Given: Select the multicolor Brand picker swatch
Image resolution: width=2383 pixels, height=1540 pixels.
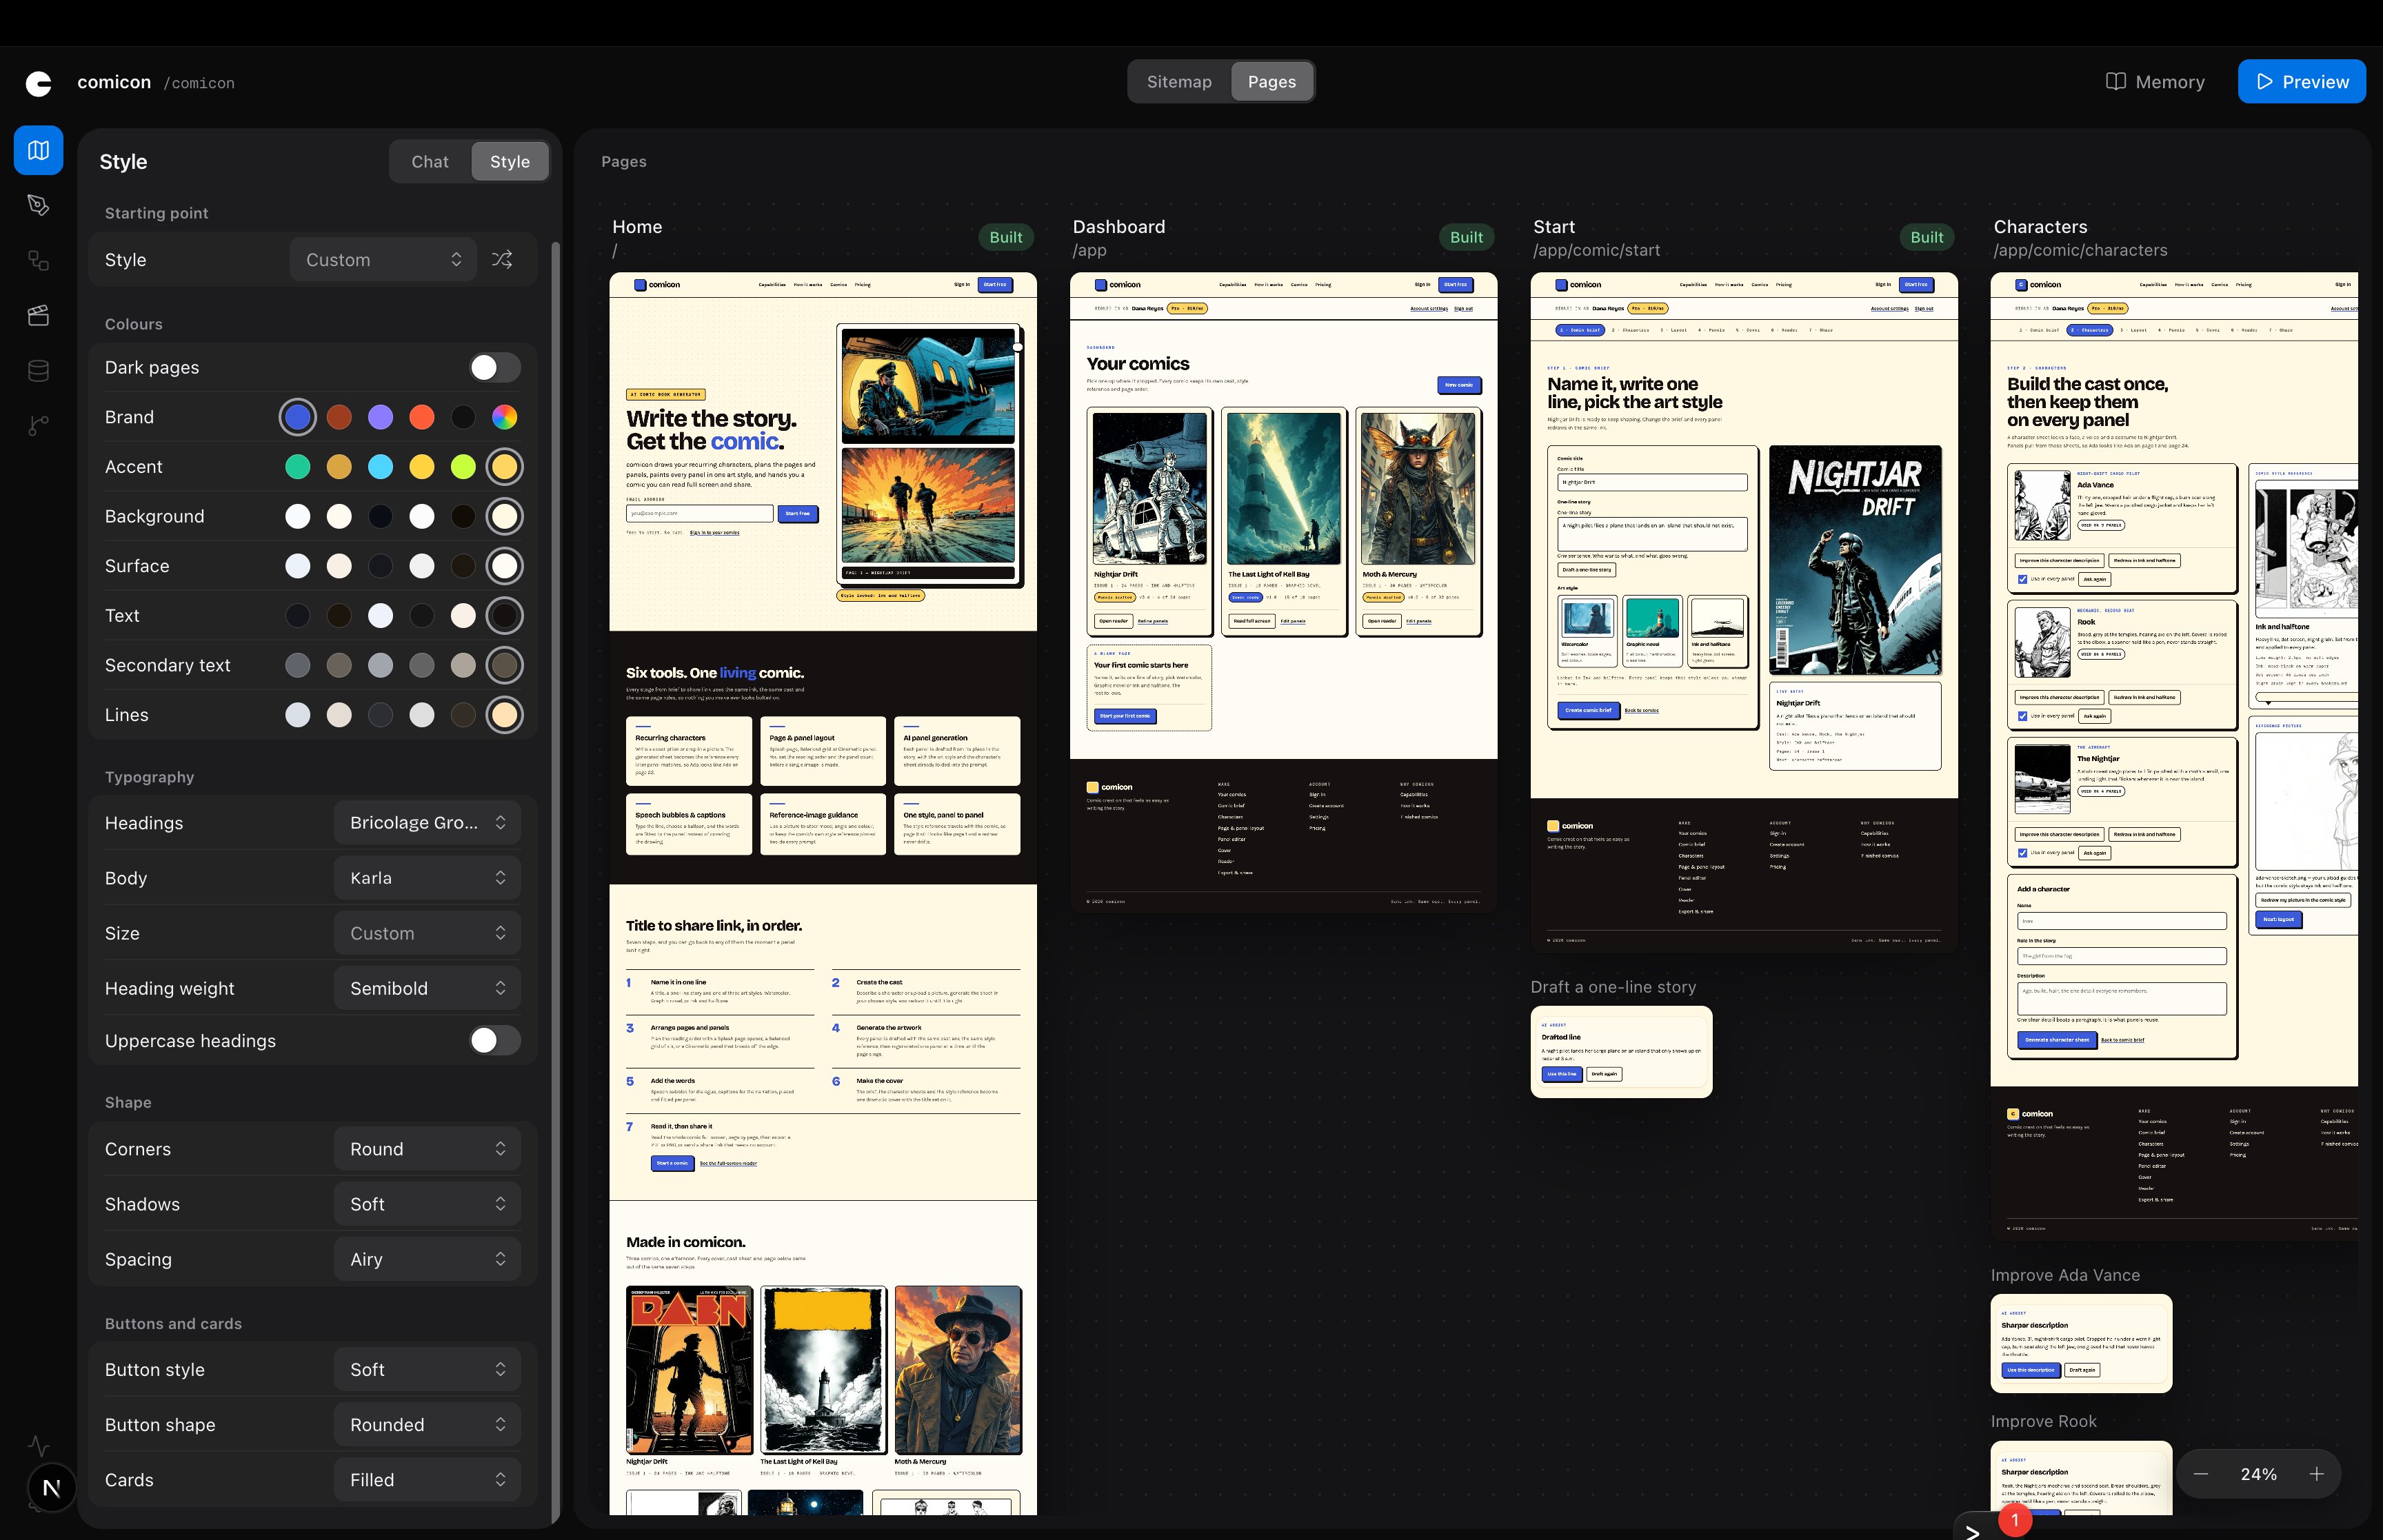Looking at the screenshot, I should tap(505, 417).
